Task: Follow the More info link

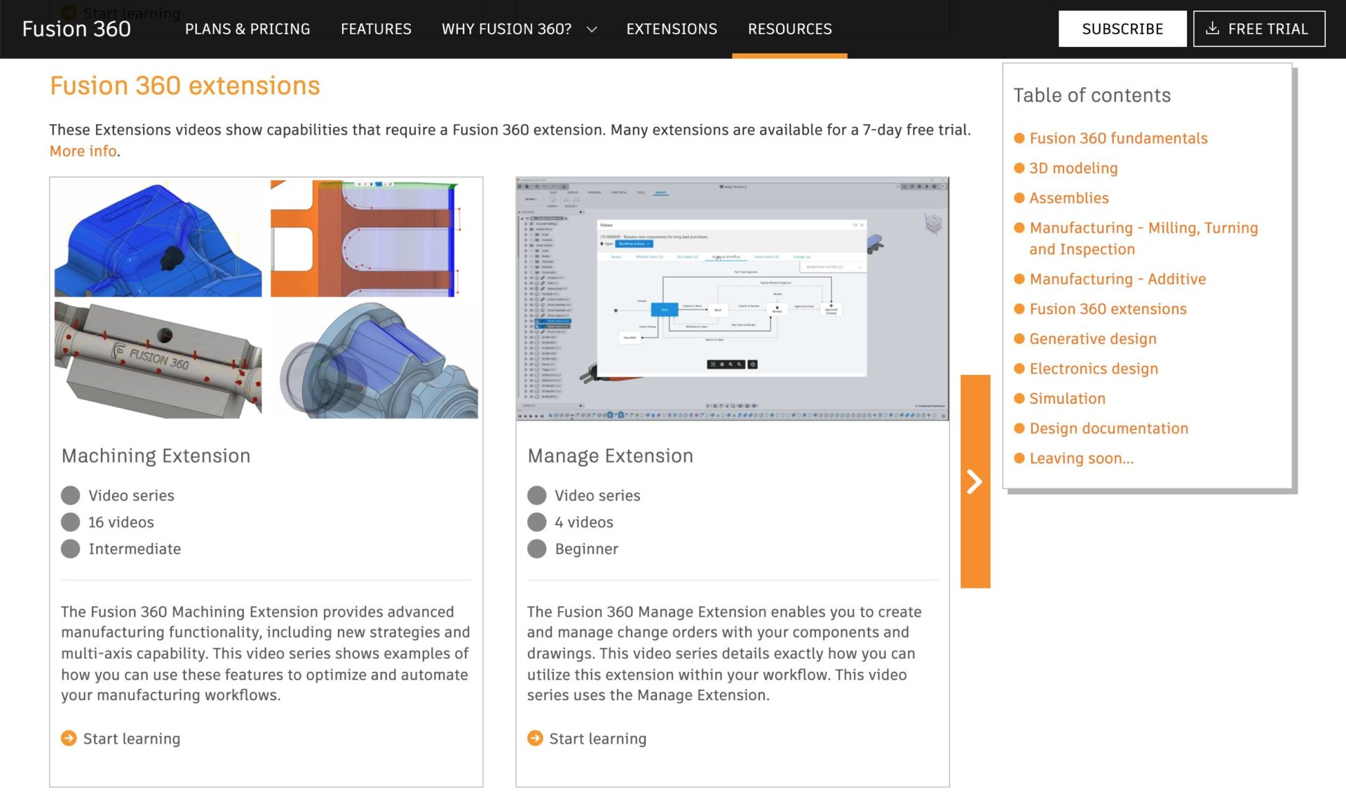Action: [83, 151]
